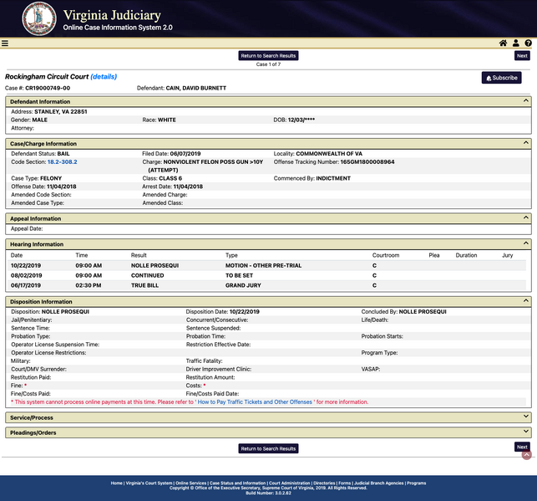Click Disposition Date 10/22/2019 value
Image resolution: width=537 pixels, height=501 pixels.
click(x=245, y=312)
